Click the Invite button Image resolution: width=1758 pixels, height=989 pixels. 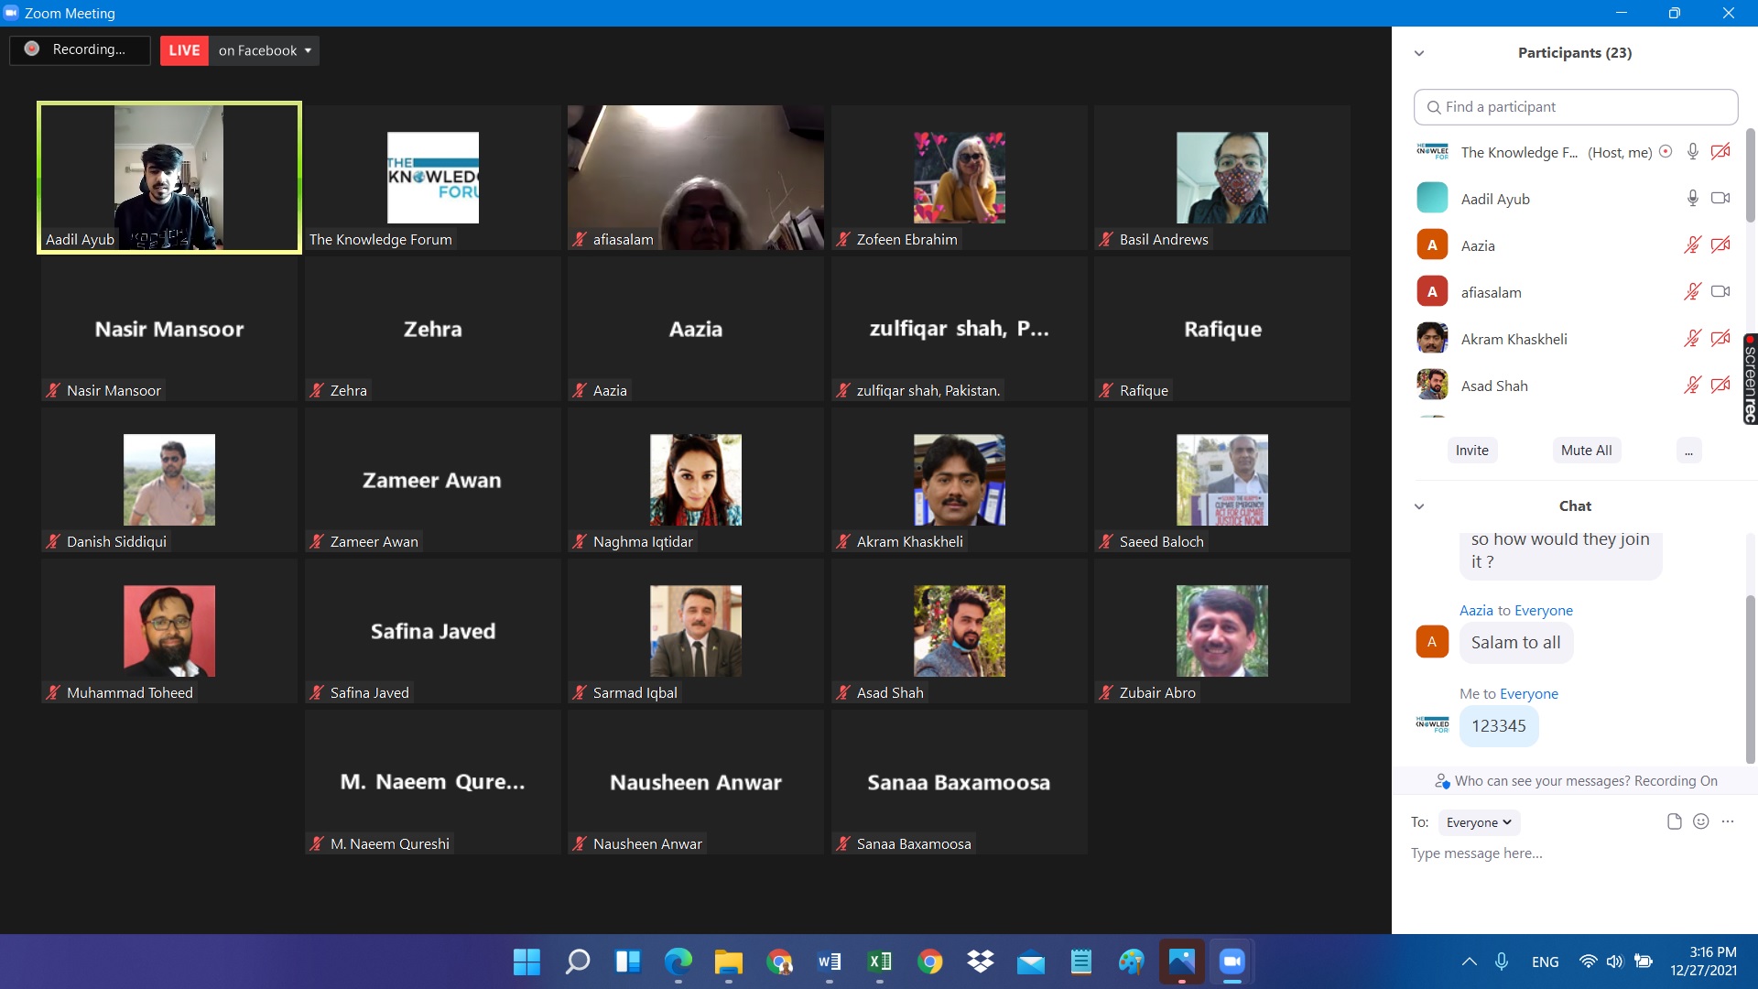pyautogui.click(x=1471, y=451)
